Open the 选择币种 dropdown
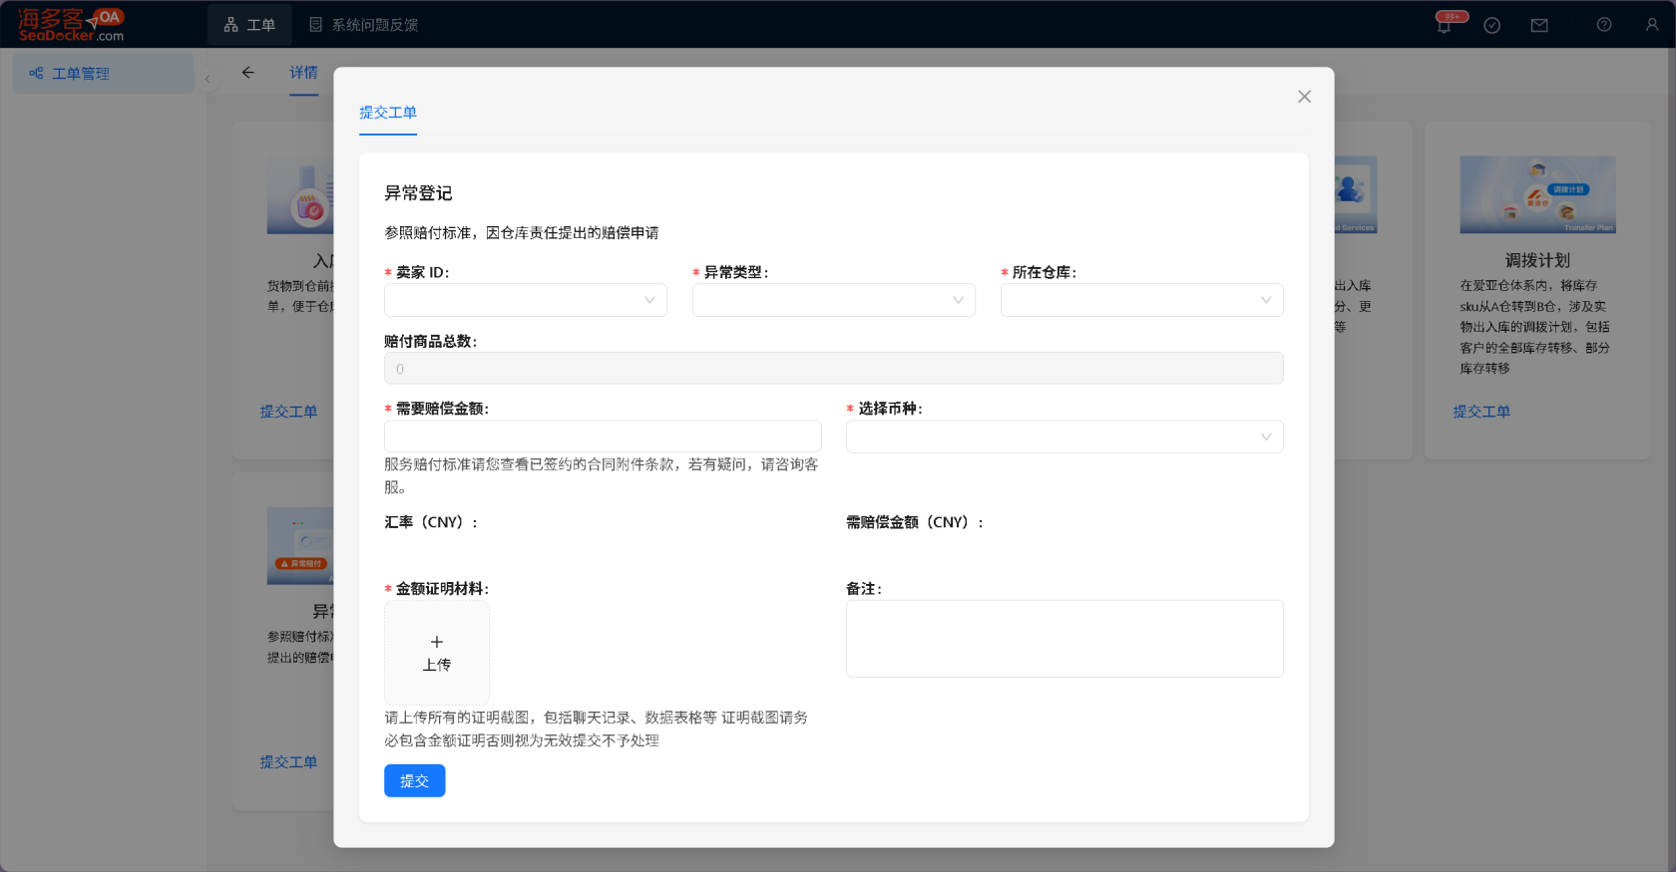 [1064, 436]
